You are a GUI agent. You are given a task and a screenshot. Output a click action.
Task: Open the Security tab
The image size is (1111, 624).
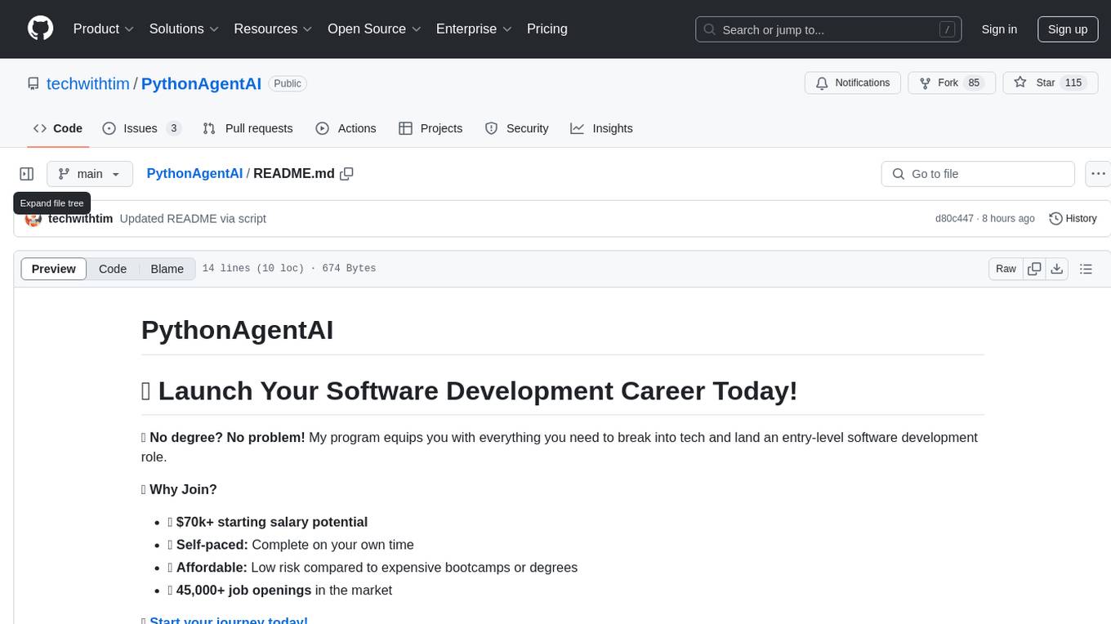click(516, 128)
